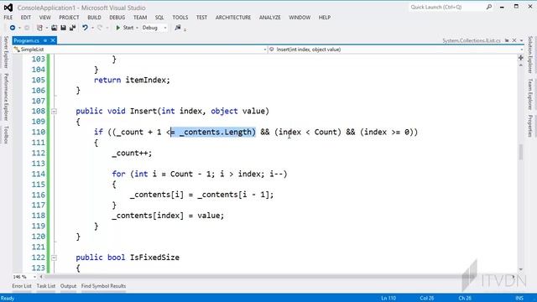Open the Toolbox side tab
The image size is (537, 302).
pyautogui.click(x=6, y=134)
